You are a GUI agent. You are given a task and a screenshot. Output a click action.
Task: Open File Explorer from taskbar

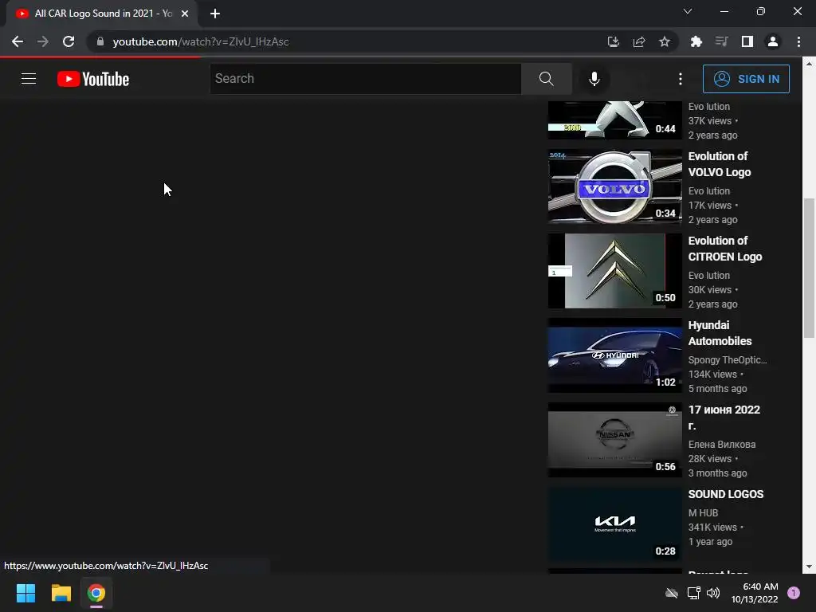point(61,593)
